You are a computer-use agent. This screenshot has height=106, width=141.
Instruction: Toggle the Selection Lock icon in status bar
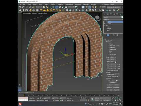[x=38, y=98]
